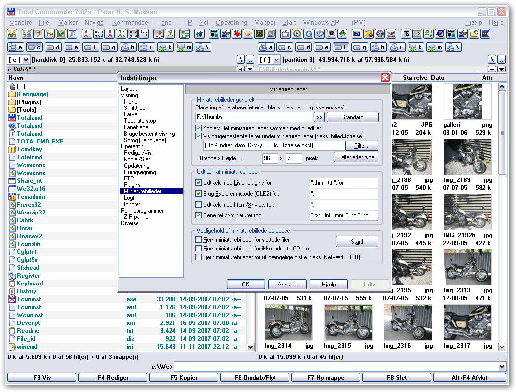The height and width of the screenshot is (392, 516).
Task: Open the network neighbourhood button in right drive bar
Action: [x=453, y=47]
